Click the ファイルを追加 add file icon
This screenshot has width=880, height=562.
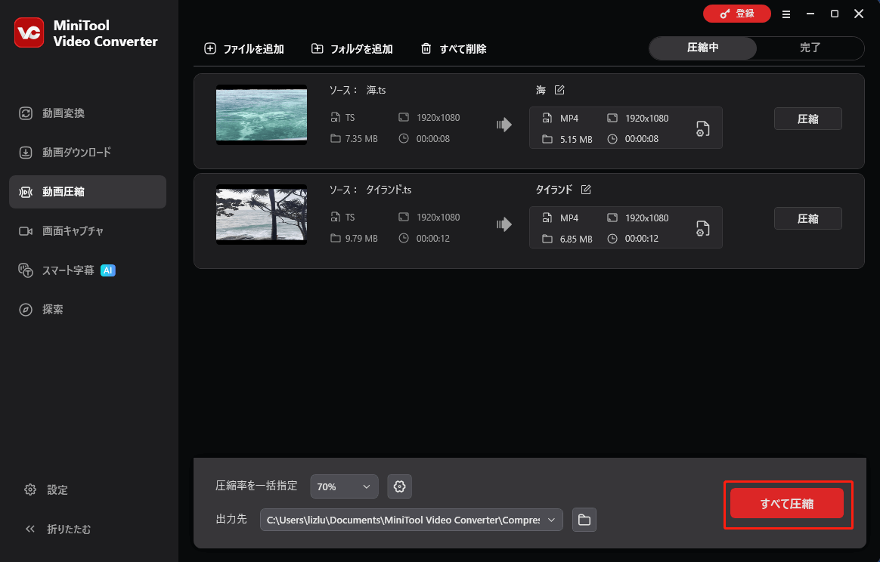[209, 48]
